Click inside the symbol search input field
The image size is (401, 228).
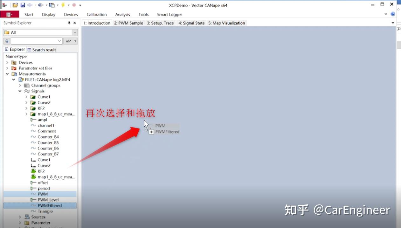tap(35, 41)
